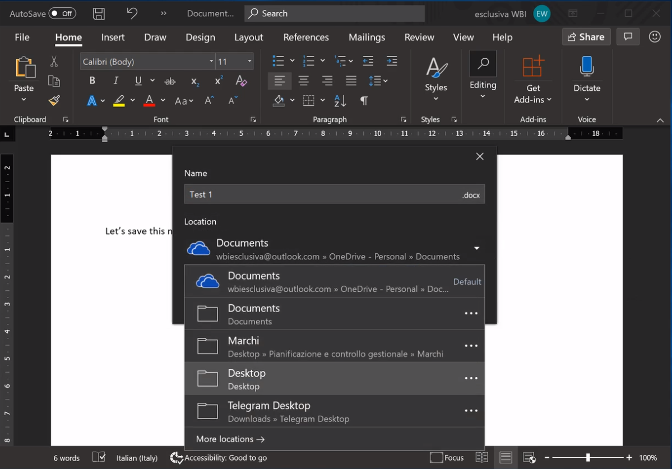
Task: Open the font name dropdown
Action: pos(211,61)
